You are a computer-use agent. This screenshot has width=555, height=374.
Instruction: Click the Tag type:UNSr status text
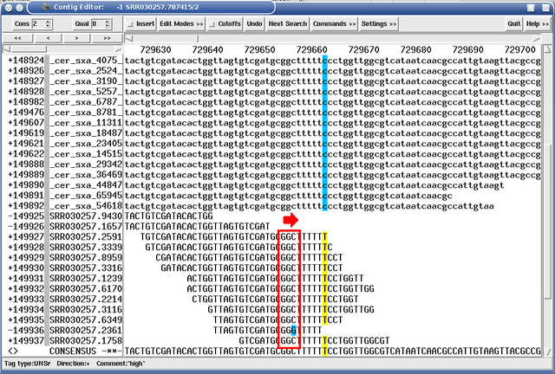[x=27, y=364]
